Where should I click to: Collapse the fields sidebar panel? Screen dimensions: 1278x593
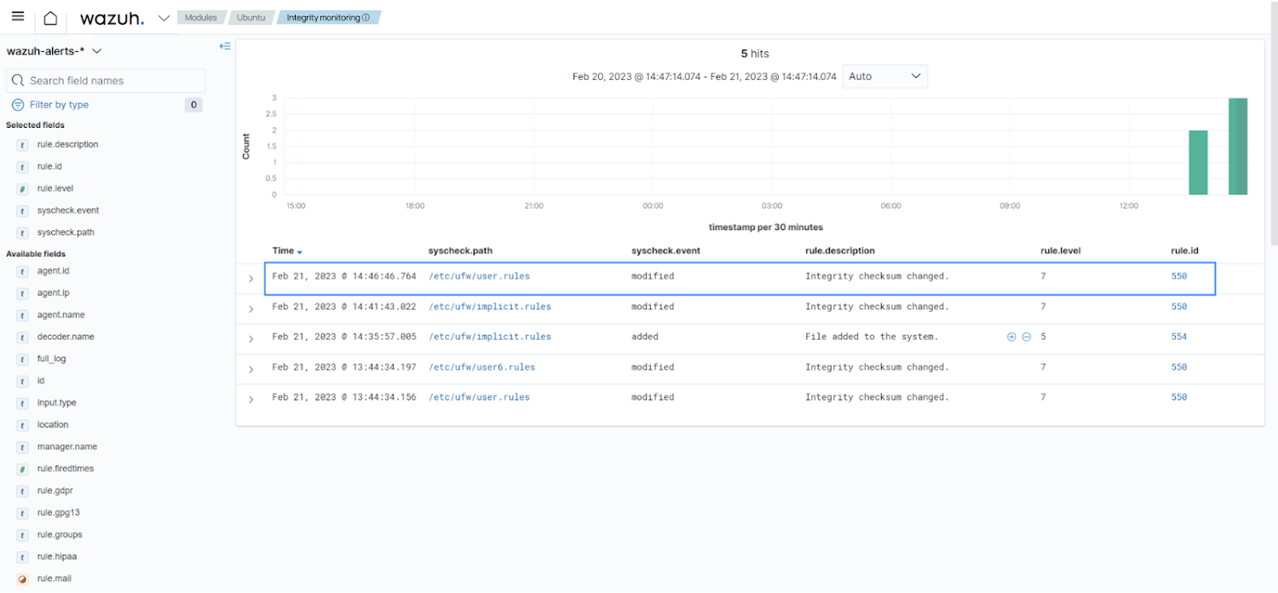point(225,46)
